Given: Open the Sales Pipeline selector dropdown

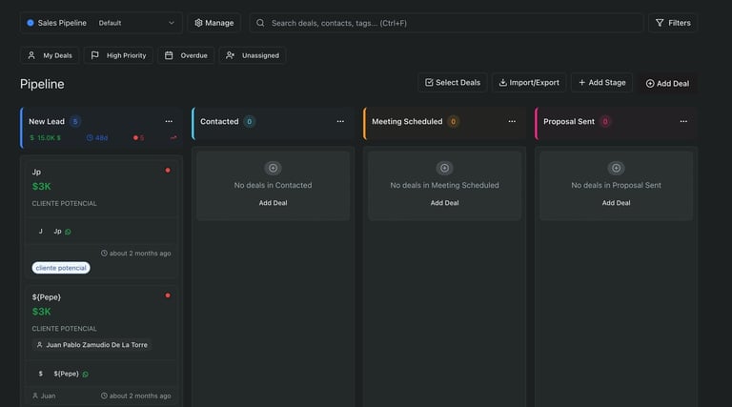Looking at the screenshot, I should (x=101, y=23).
